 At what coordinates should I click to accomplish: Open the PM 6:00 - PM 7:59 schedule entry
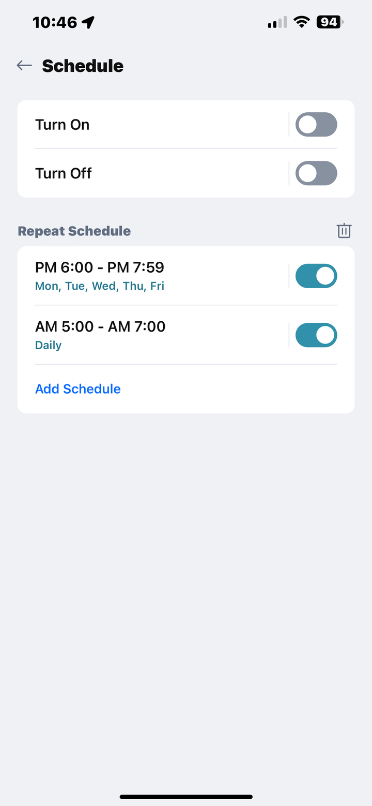pos(153,276)
